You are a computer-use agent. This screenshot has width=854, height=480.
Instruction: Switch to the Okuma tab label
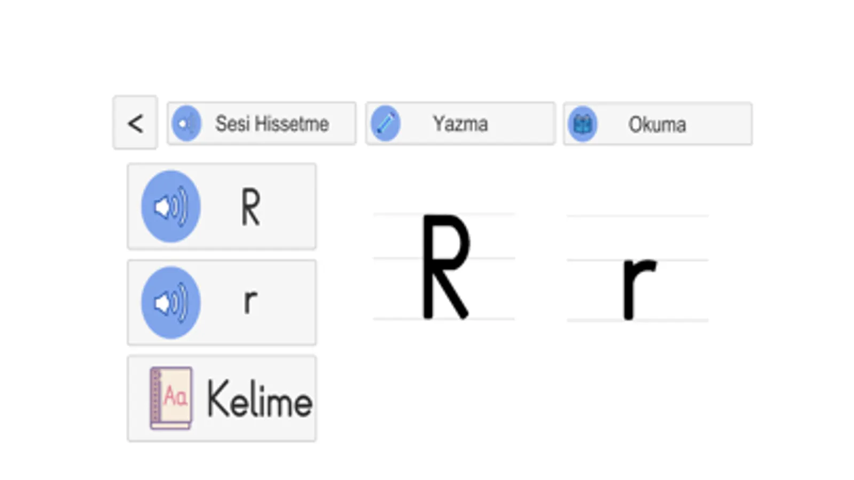click(x=657, y=125)
